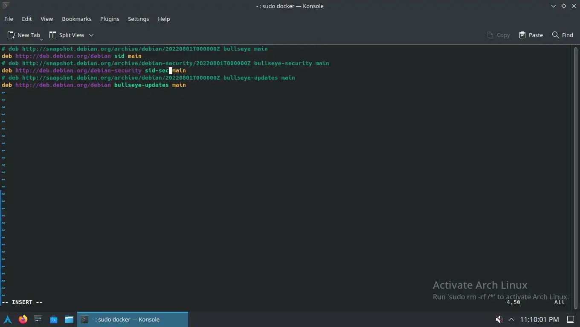Click the New Tab button
580x327 pixels.
pos(24,35)
